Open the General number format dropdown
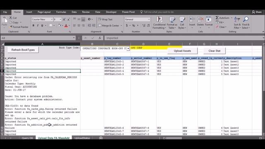The height and width of the screenshot is (149, 265). click(x=149, y=19)
